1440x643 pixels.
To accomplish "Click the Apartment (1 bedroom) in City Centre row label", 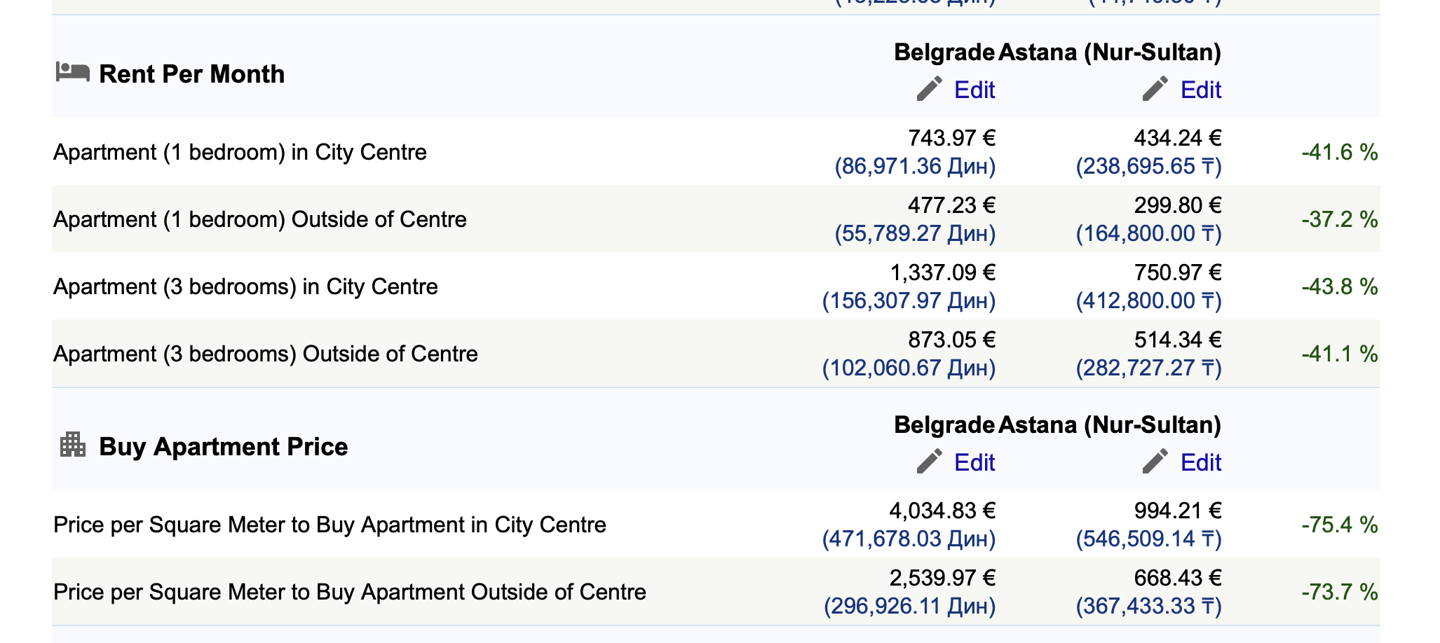I will (240, 152).
